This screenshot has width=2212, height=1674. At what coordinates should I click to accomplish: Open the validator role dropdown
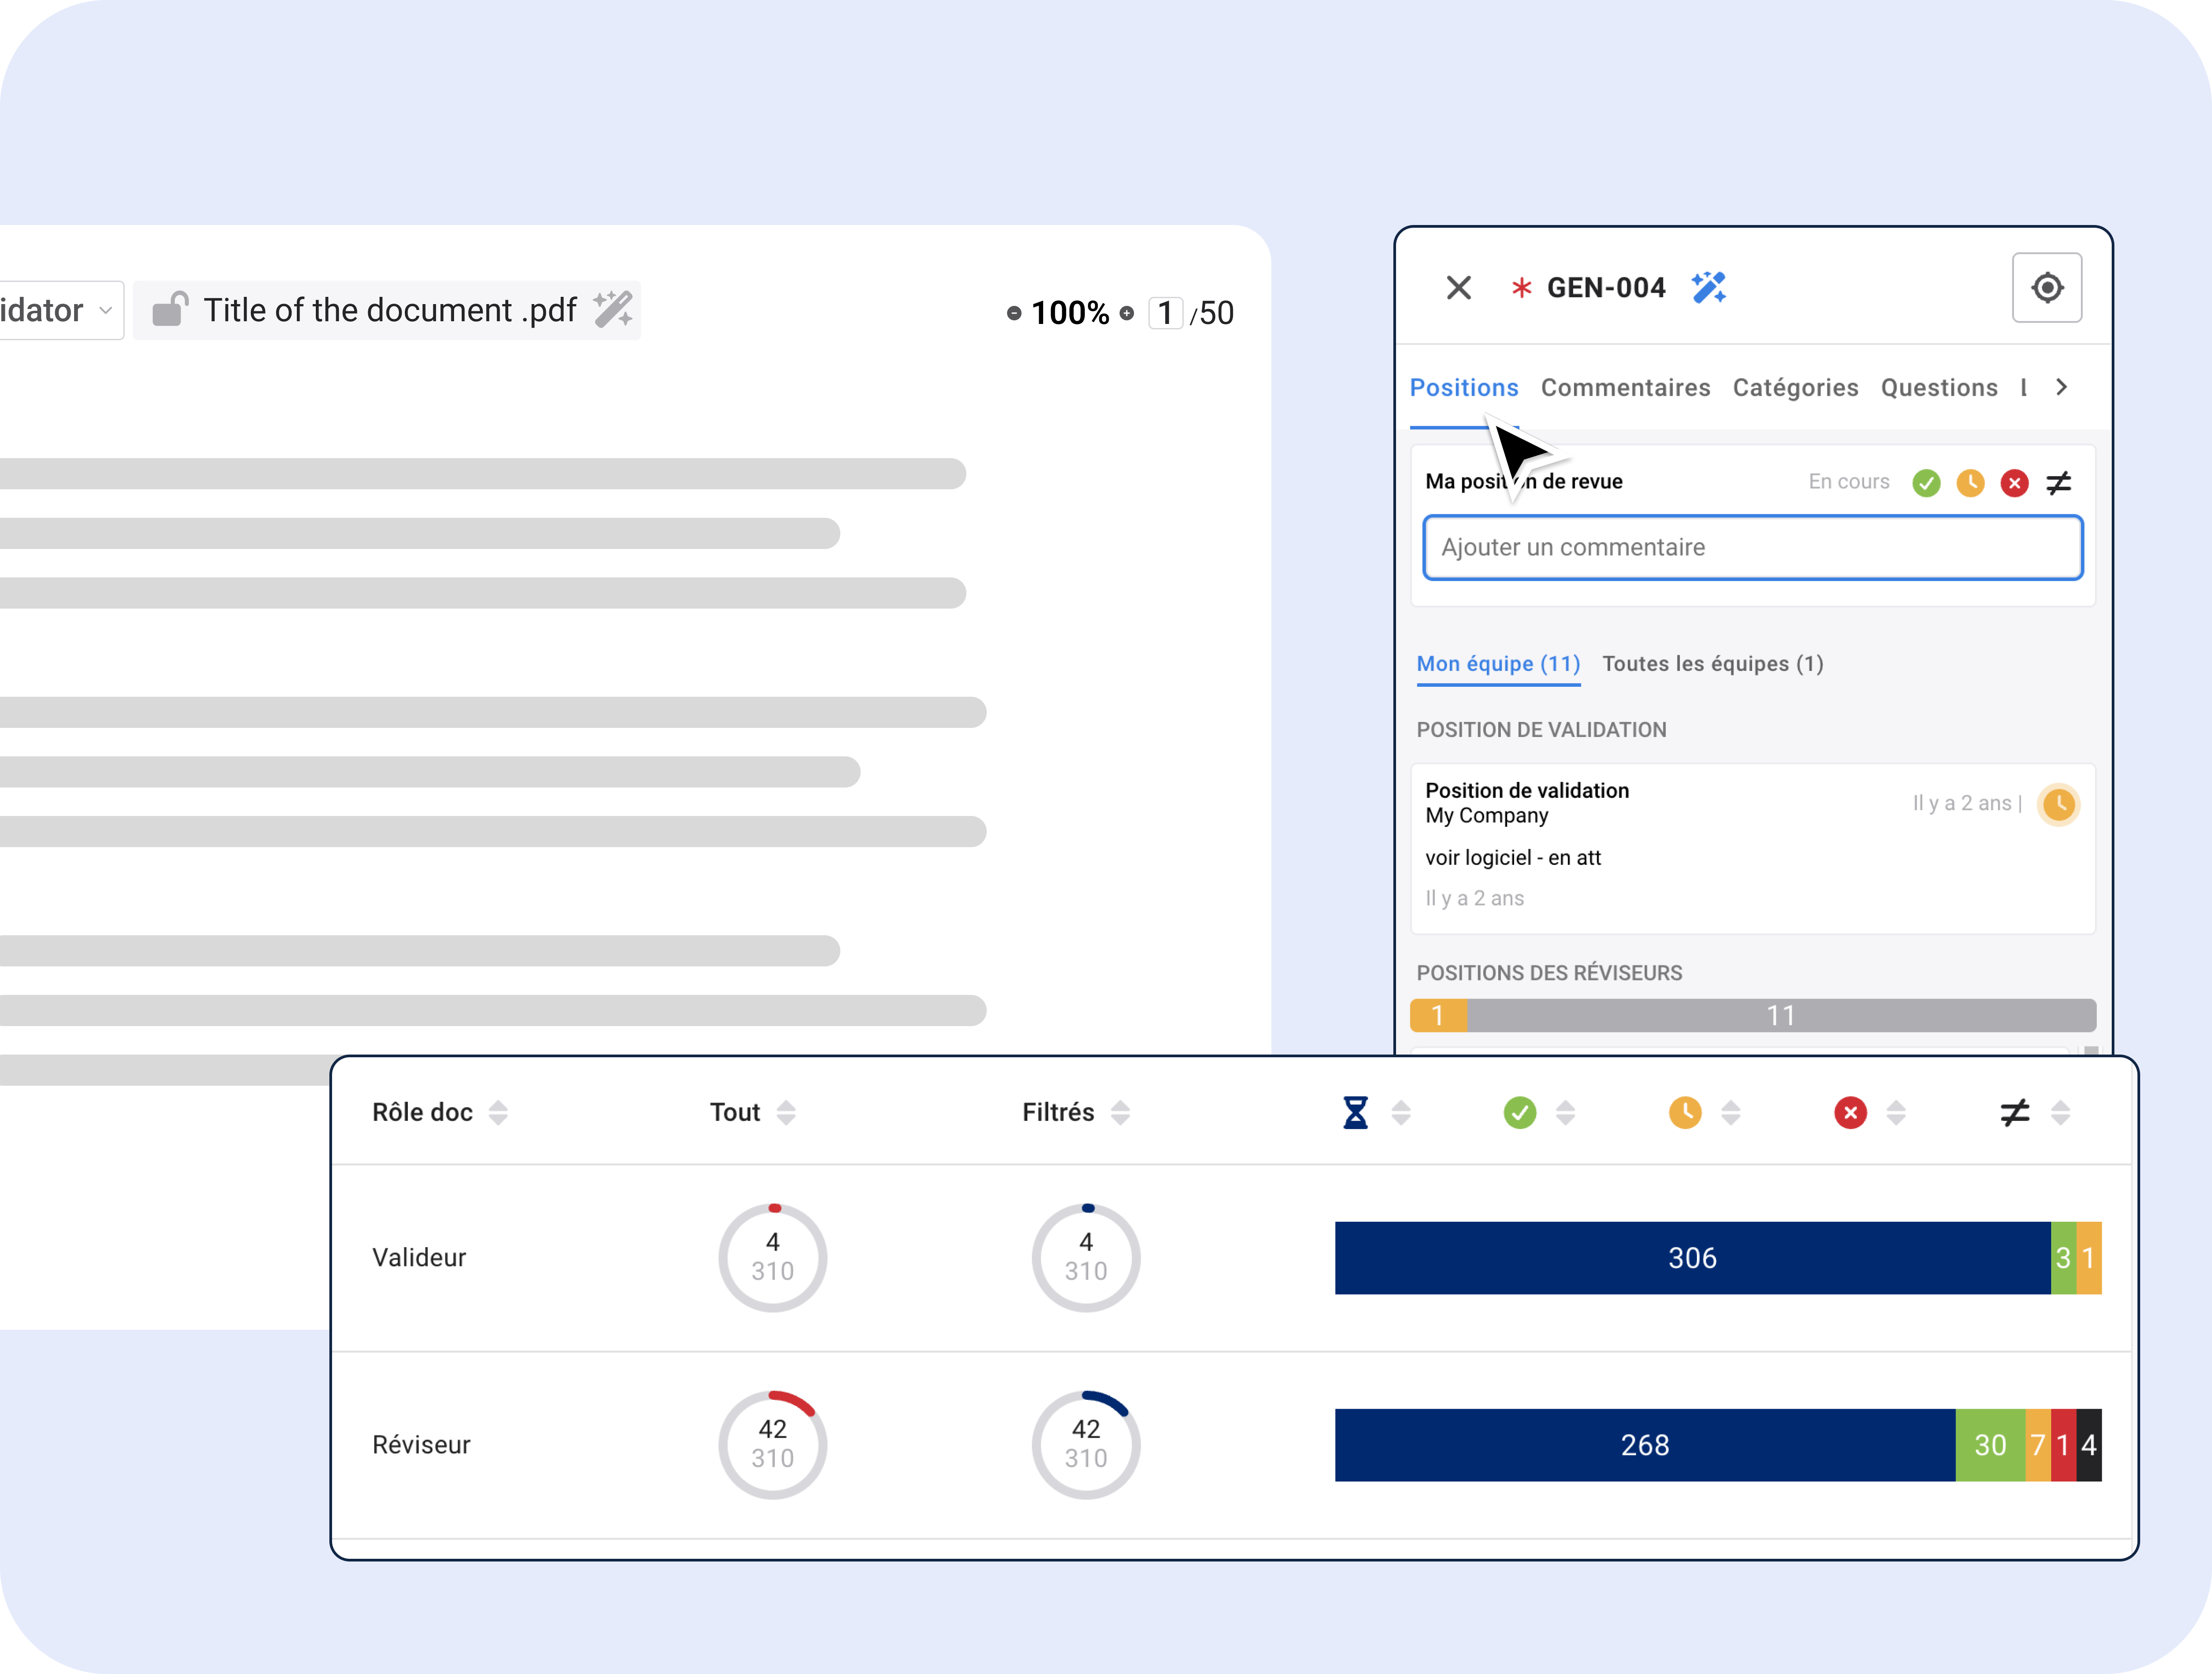pos(60,310)
